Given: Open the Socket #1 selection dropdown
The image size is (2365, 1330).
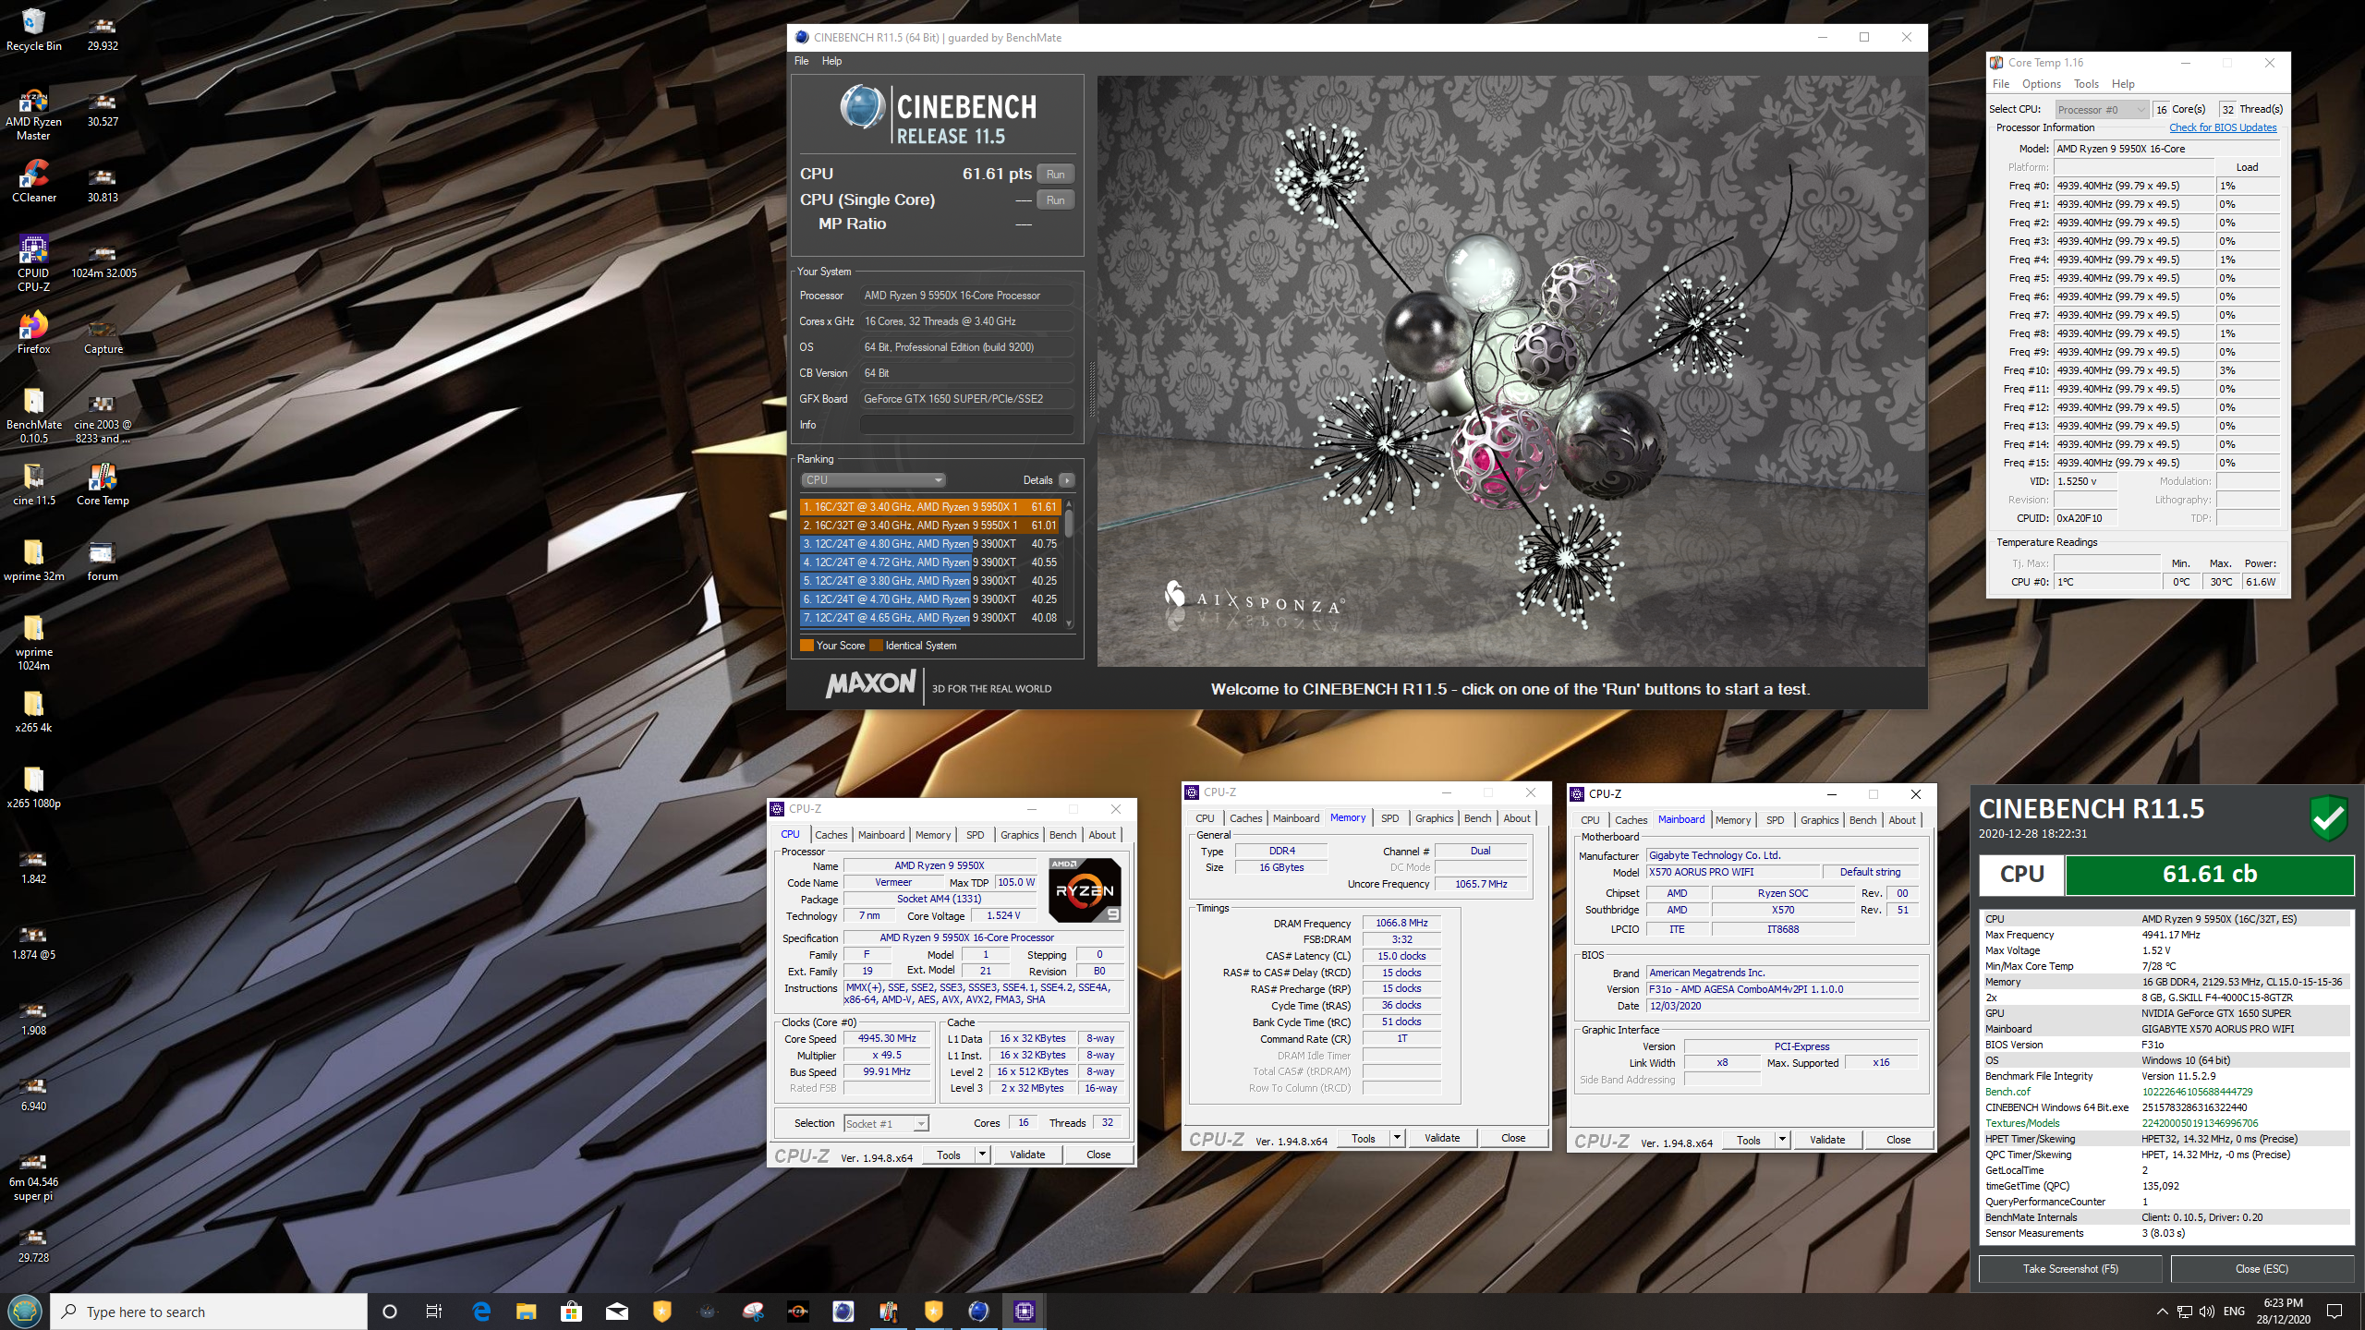Looking at the screenshot, I should [x=886, y=1124].
